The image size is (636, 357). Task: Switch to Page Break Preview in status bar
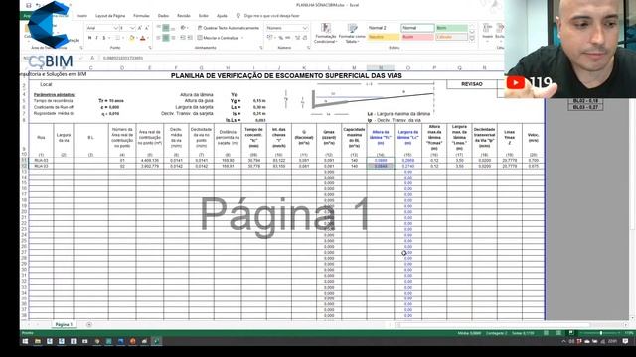(571, 333)
